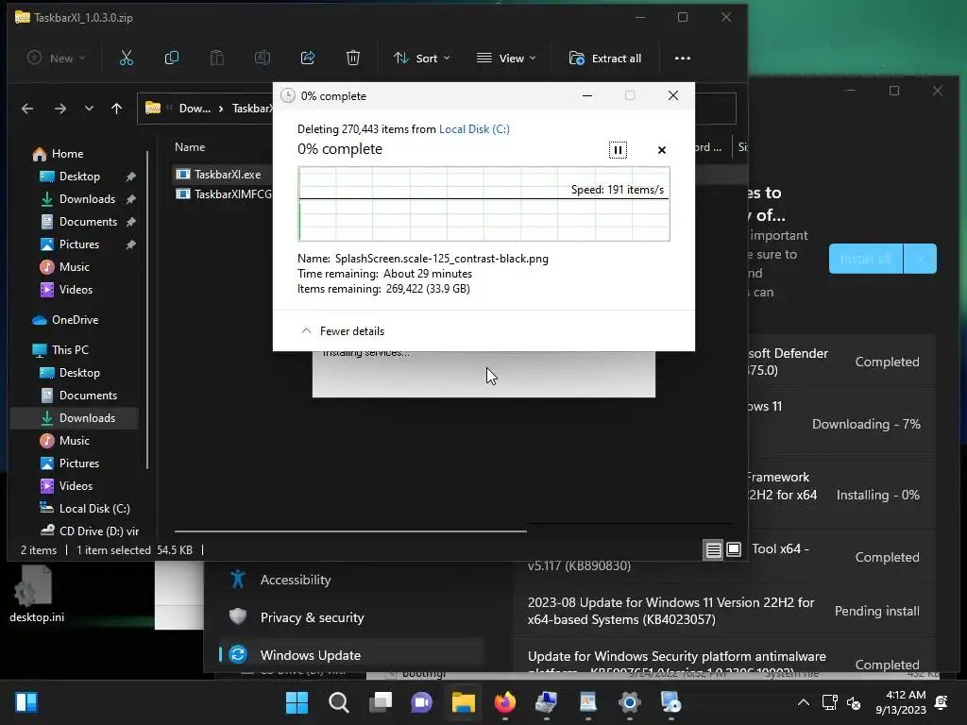Collapse dialog with Fewer details

pos(342,331)
